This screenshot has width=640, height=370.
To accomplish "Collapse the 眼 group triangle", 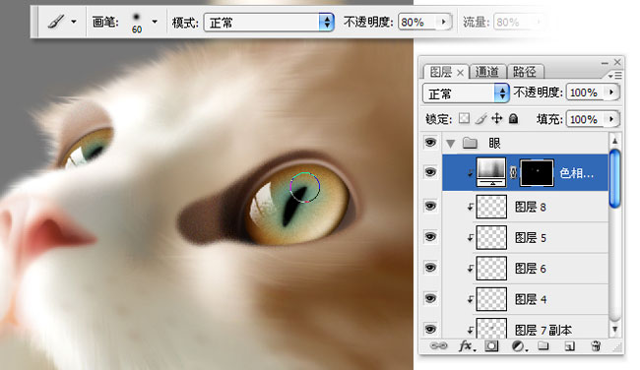I will (451, 144).
